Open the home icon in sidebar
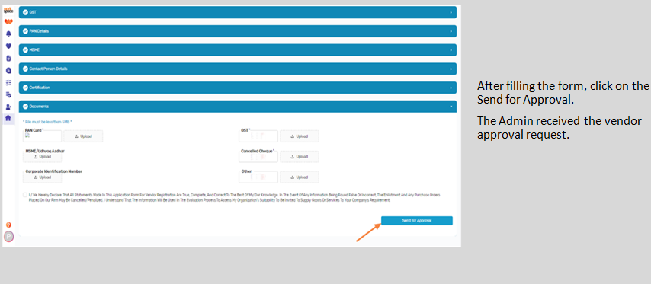651x284 pixels. pyautogui.click(x=8, y=118)
